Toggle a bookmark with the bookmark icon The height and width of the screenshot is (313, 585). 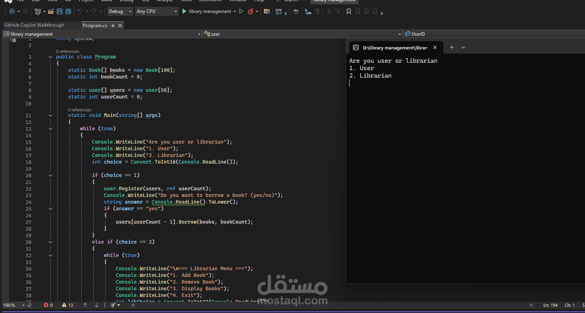tap(348, 11)
